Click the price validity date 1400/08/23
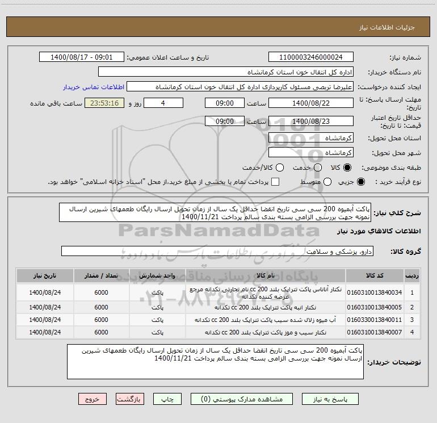Viewport: 437px width, 423px height. (311, 121)
